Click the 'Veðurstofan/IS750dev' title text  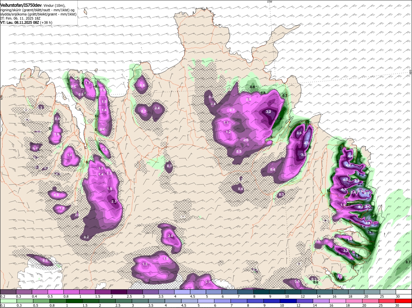[x=21, y=5]
